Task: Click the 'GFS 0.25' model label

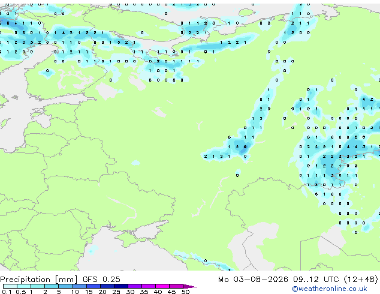Action: (x=101, y=280)
